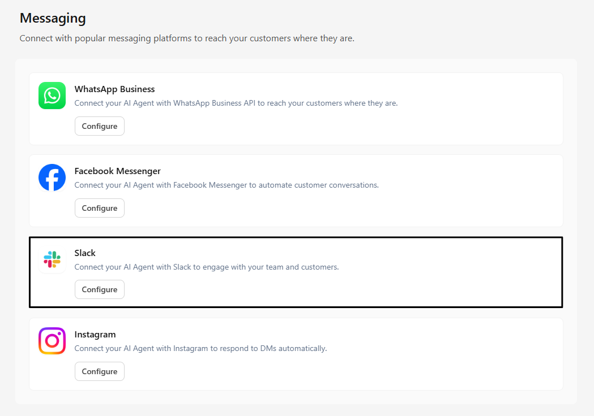Select the WhatsApp Business title
The width and height of the screenshot is (594, 416).
114,89
